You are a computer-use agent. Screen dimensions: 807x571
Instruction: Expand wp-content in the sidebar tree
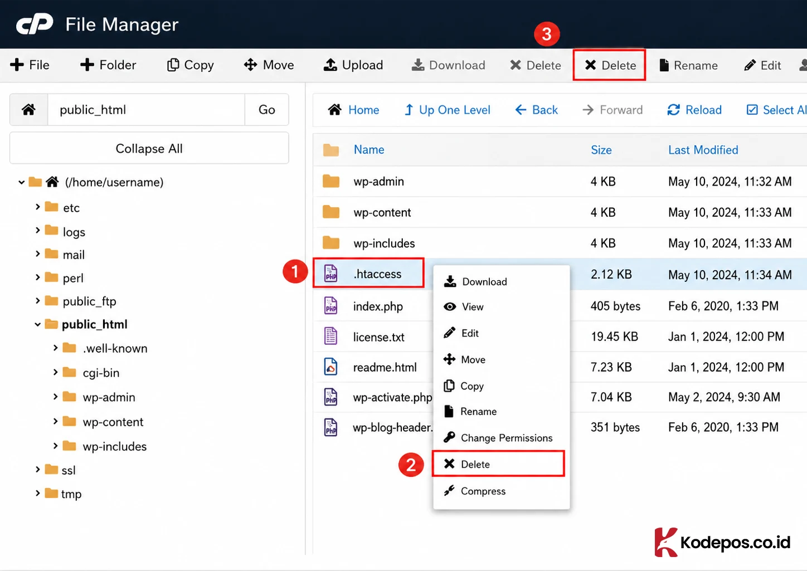(55, 421)
